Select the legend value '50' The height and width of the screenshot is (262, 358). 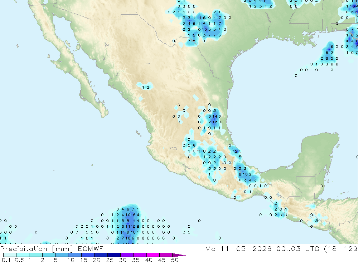point(175,260)
